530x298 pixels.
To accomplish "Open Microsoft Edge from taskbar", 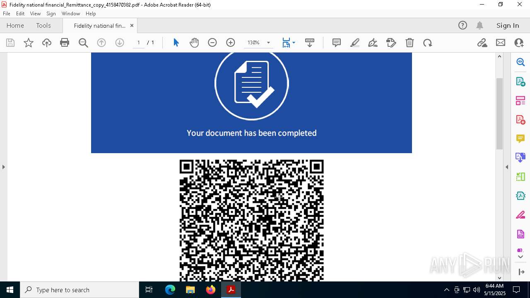I will coord(170,290).
